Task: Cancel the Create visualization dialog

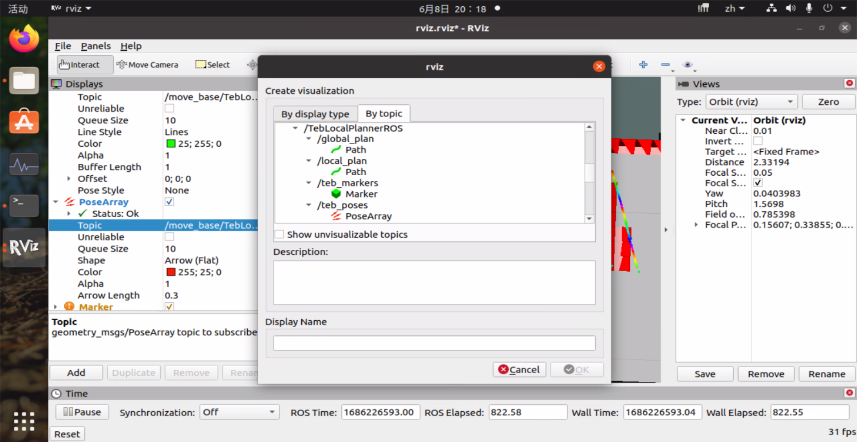Action: 519,370
